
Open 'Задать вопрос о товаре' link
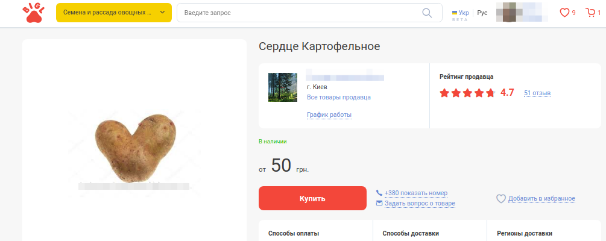pyautogui.click(x=420, y=203)
